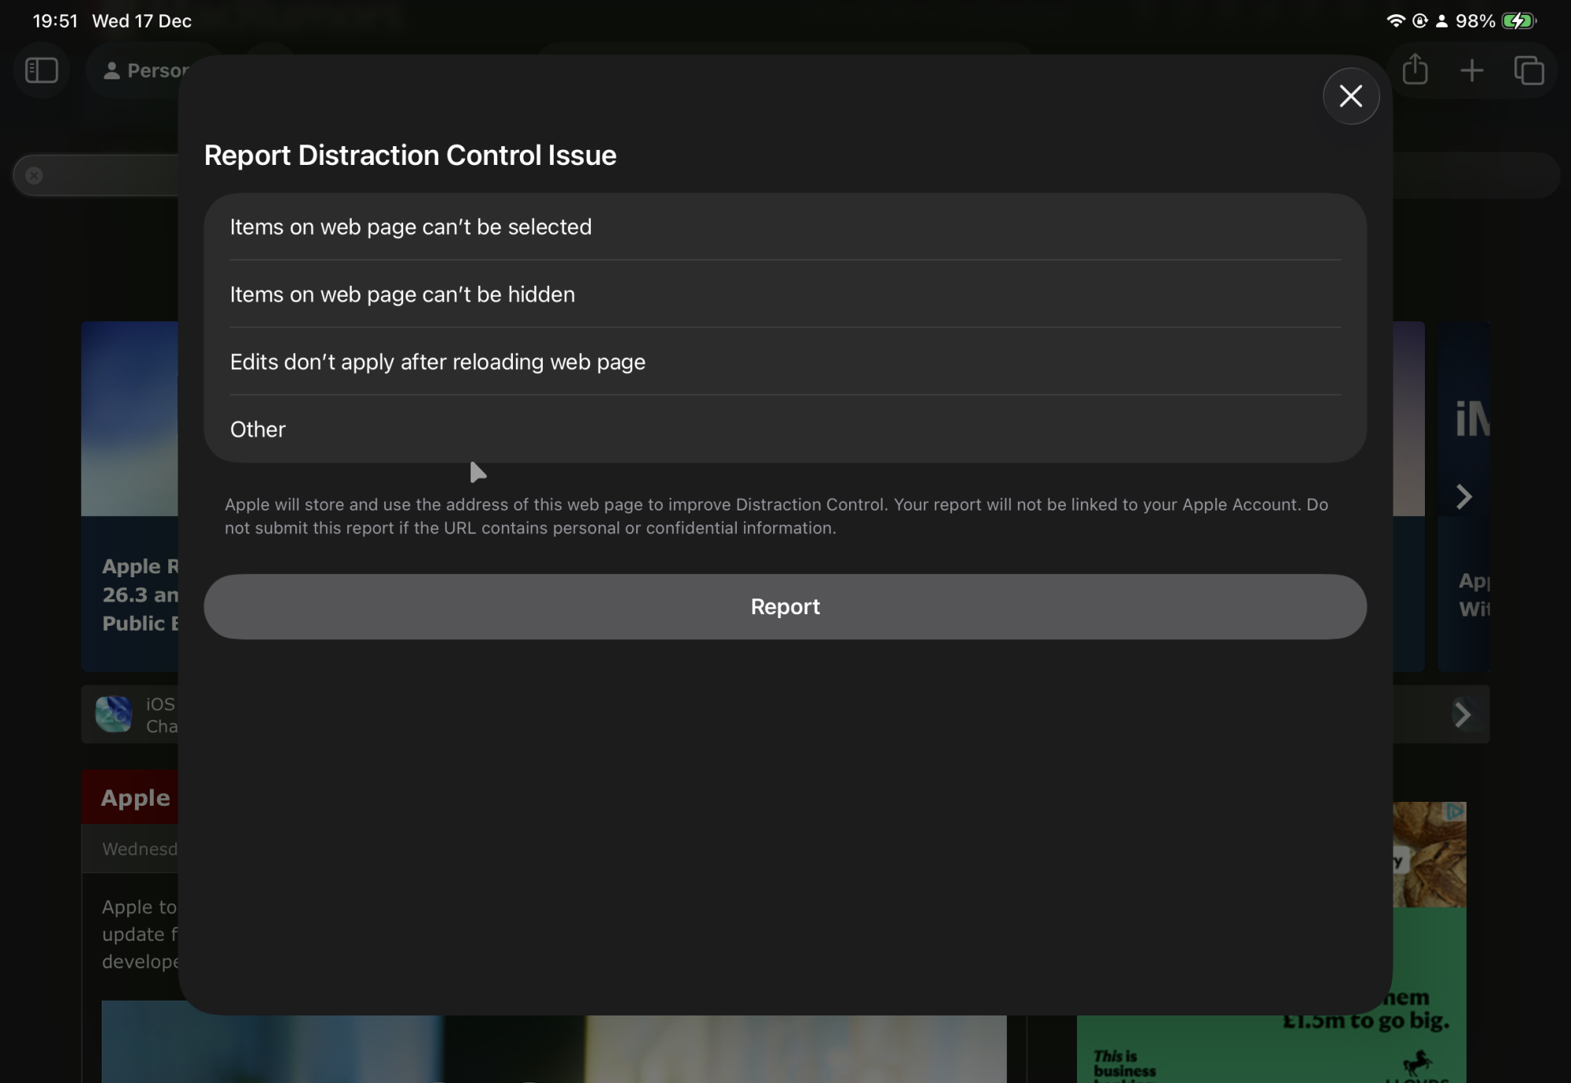Open the Apple news section header
Viewport: 1571px width, 1083px height.
(135, 798)
